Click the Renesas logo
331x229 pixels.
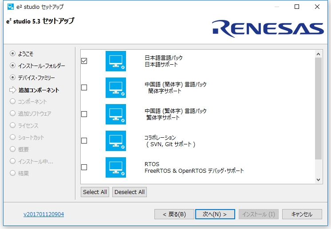(x=268, y=28)
